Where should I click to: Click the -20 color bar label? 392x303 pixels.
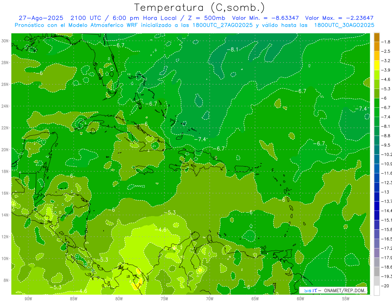point(386,286)
